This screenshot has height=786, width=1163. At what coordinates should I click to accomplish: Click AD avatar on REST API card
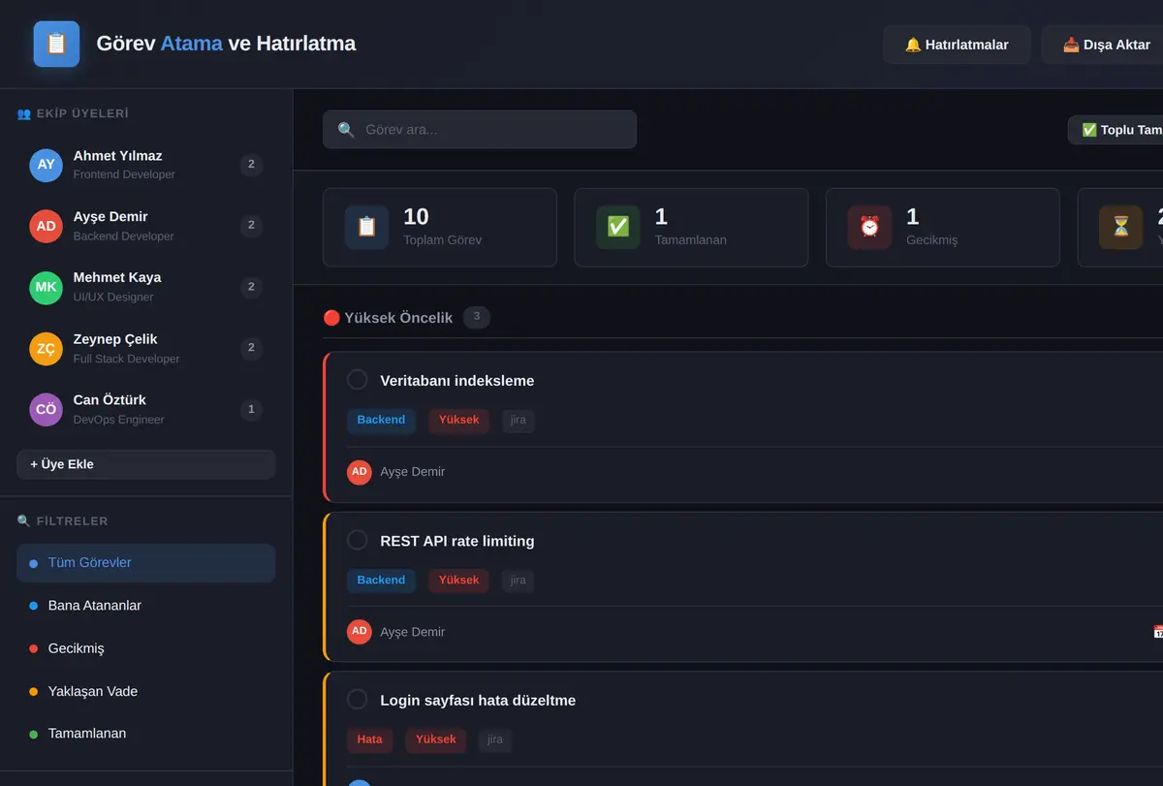pyautogui.click(x=360, y=632)
